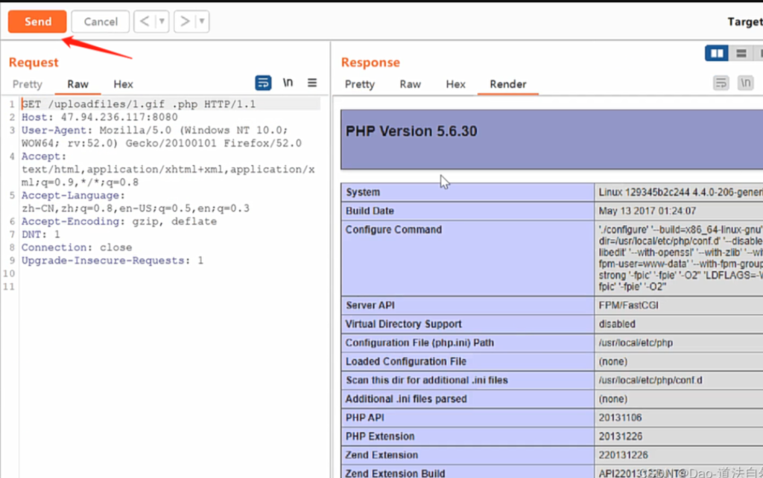Click the Host: 47.94.236.117:8080 header line

[x=100, y=117]
